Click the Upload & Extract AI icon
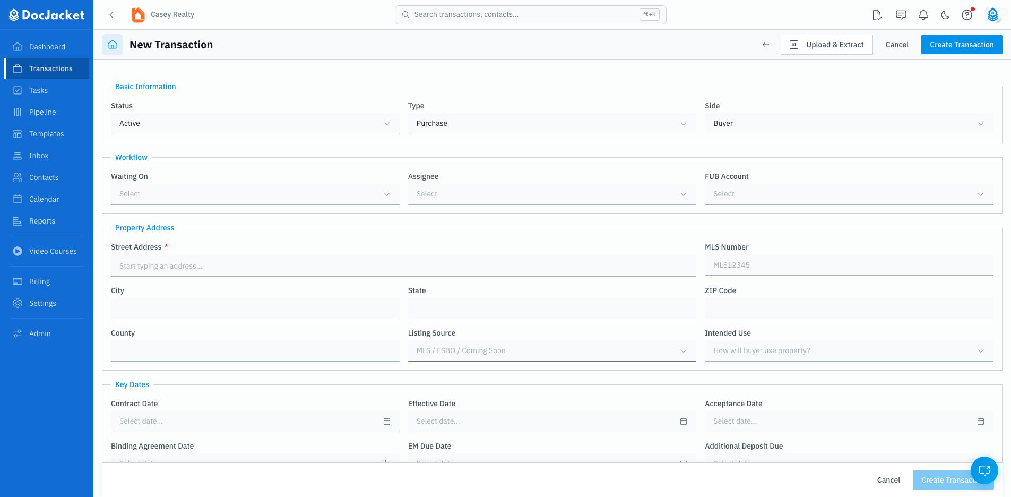Screen dimensions: 1011x497 click(794, 45)
